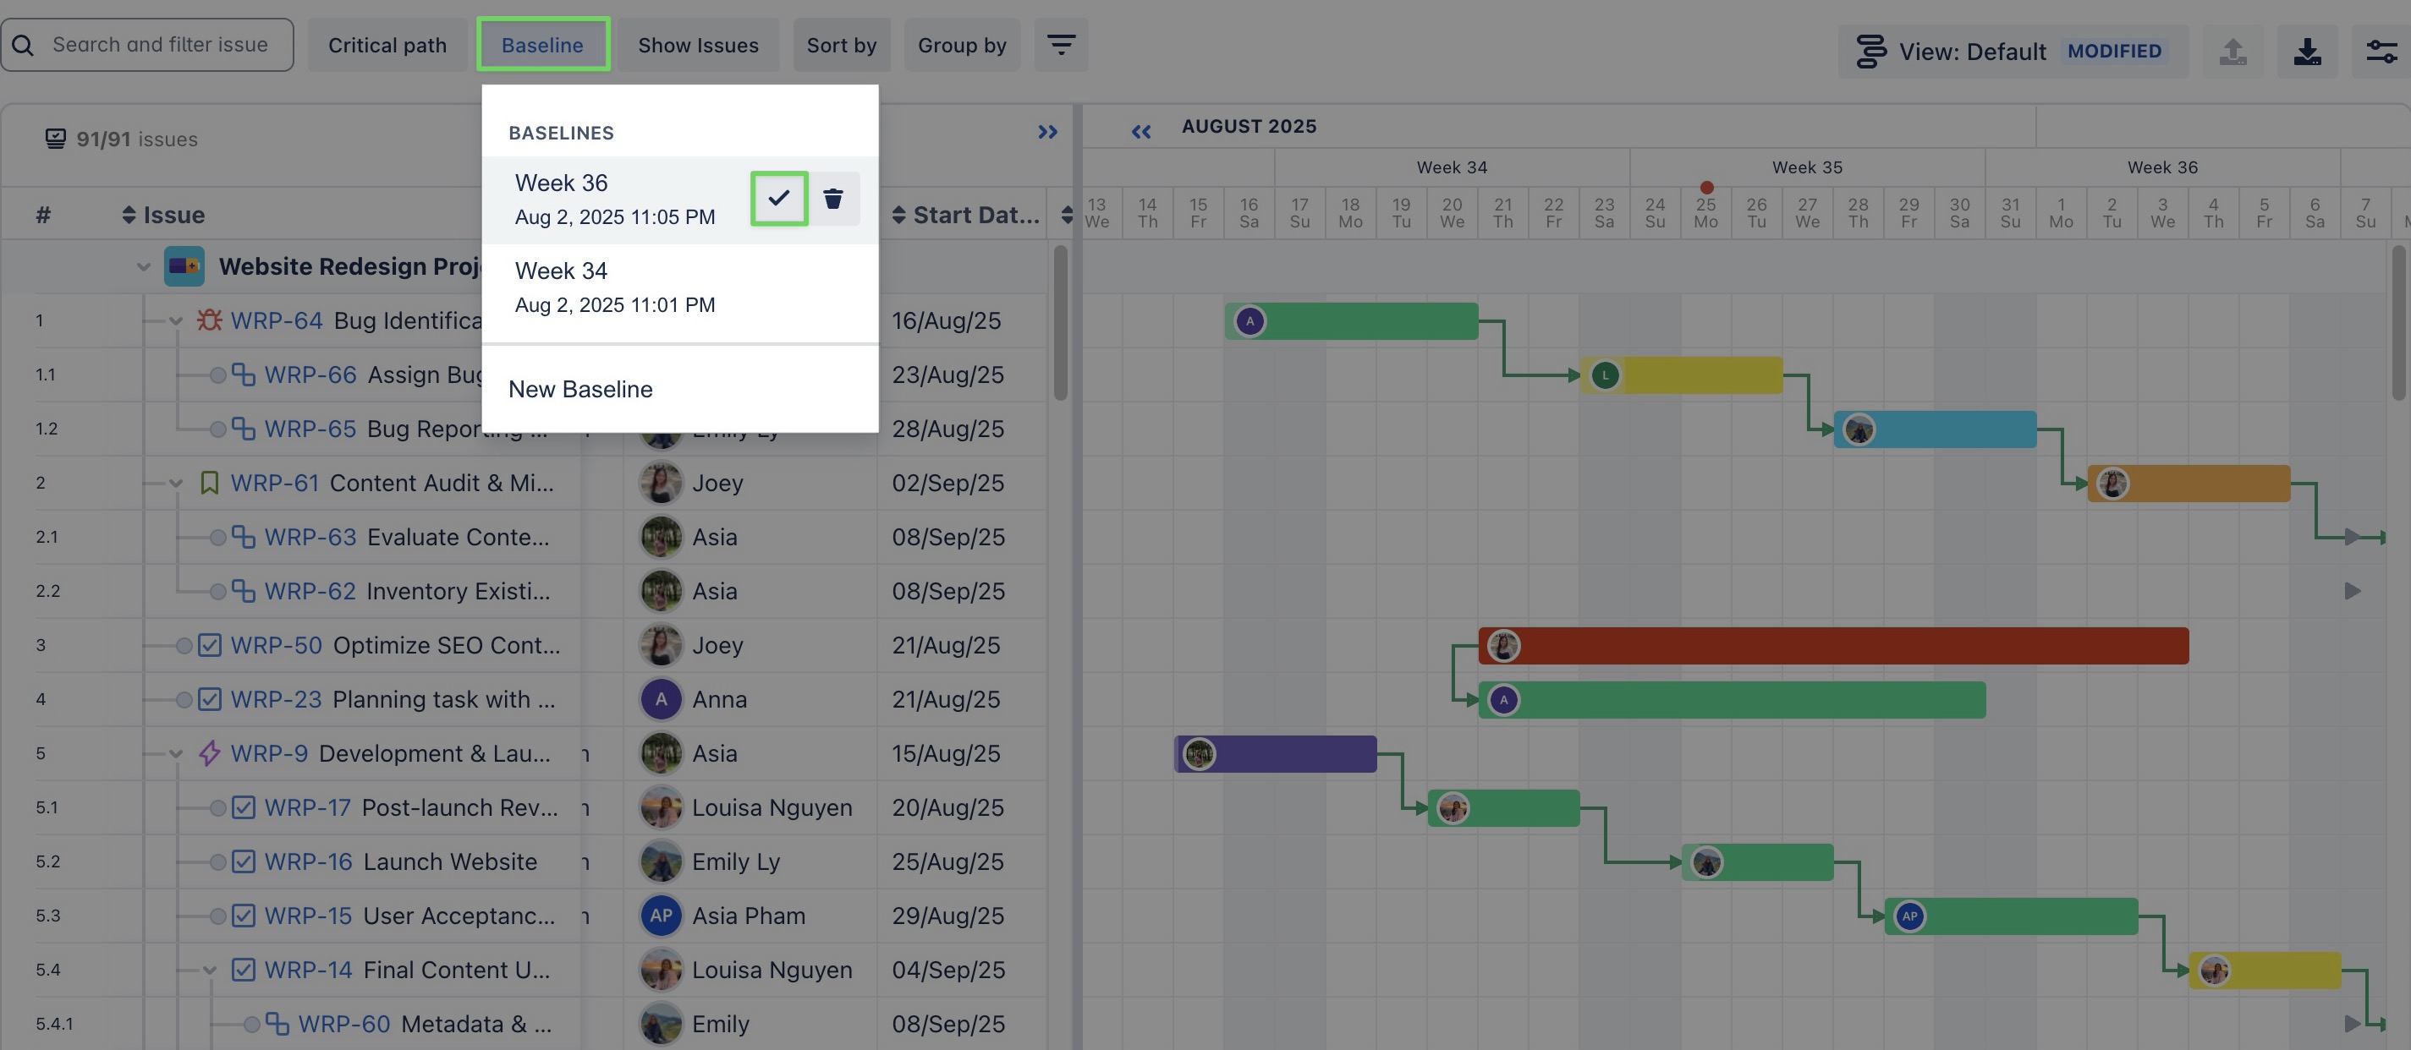Toggle the Week 36 baseline checkmark
The height and width of the screenshot is (1050, 2411).
778,198
